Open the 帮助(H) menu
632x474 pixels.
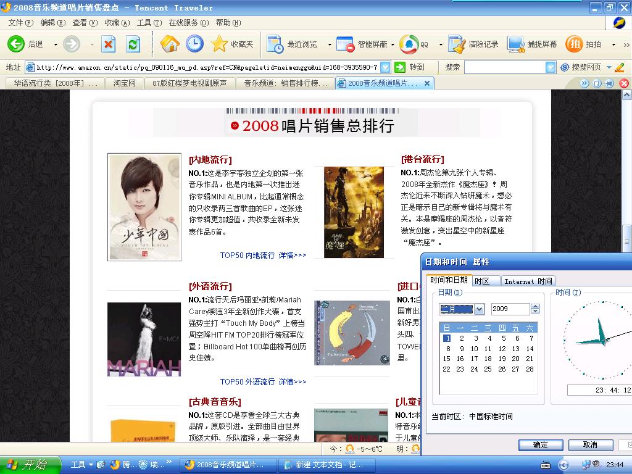(228, 23)
